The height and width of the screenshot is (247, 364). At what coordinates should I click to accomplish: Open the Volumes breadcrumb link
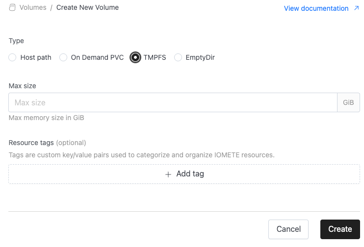[x=33, y=7]
